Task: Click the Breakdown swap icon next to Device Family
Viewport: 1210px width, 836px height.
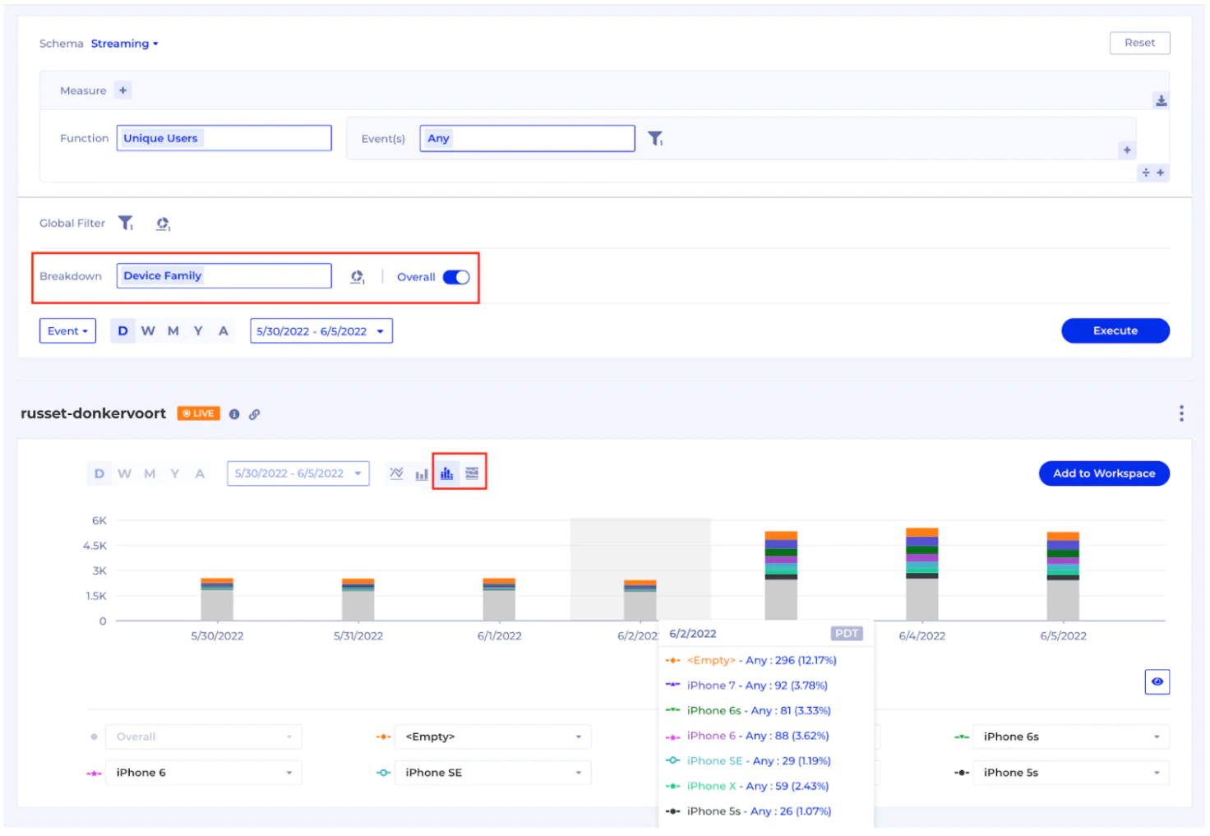Action: [x=357, y=277]
